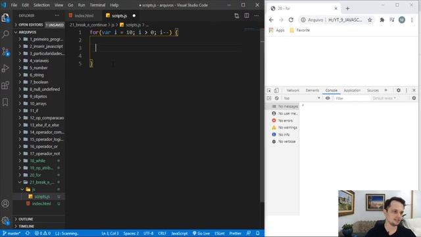Open the Accounts icon in activity bar
The height and width of the screenshot is (237, 421).
[5, 203]
